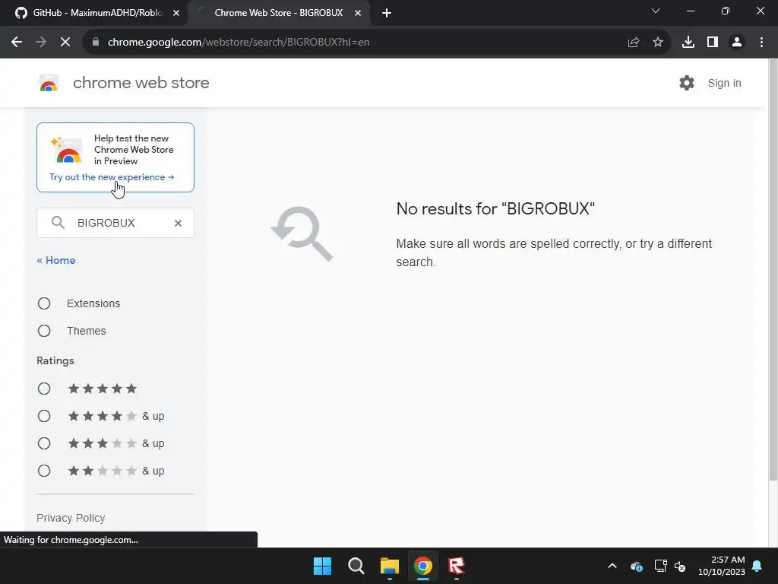778x584 pixels.
Task: Close the Chrome Web Store tab
Action: pyautogui.click(x=358, y=13)
